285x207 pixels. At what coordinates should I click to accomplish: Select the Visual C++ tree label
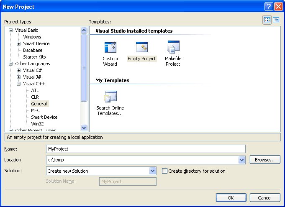34,84
